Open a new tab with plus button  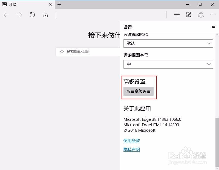(59, 5)
